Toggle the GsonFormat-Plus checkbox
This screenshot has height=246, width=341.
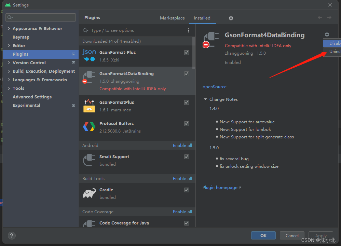click(187, 53)
